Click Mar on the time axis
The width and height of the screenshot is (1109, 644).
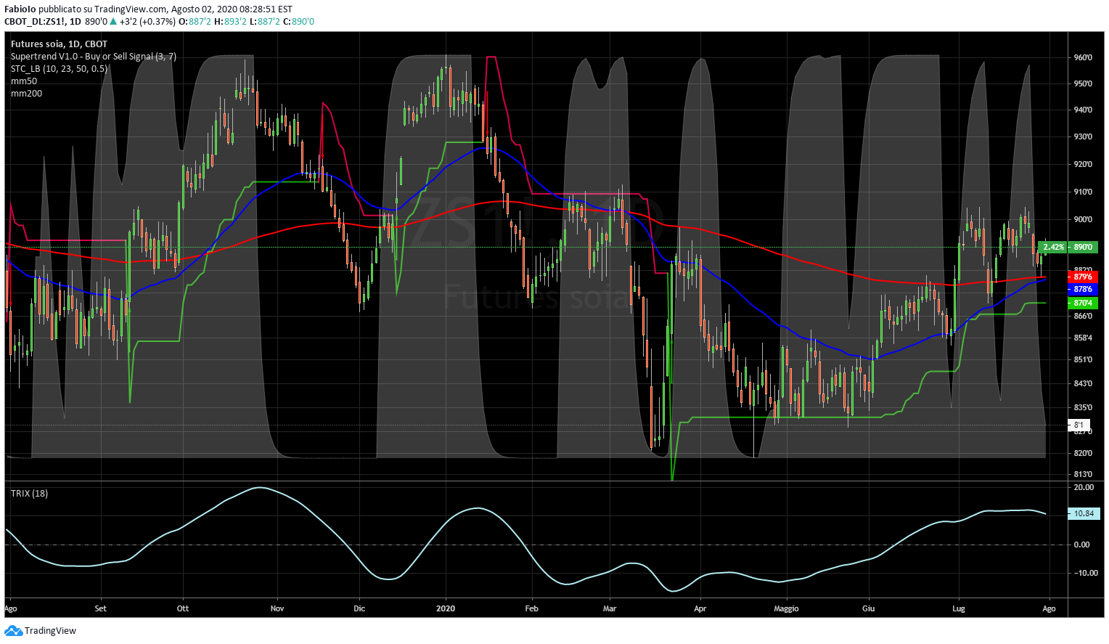click(x=610, y=608)
